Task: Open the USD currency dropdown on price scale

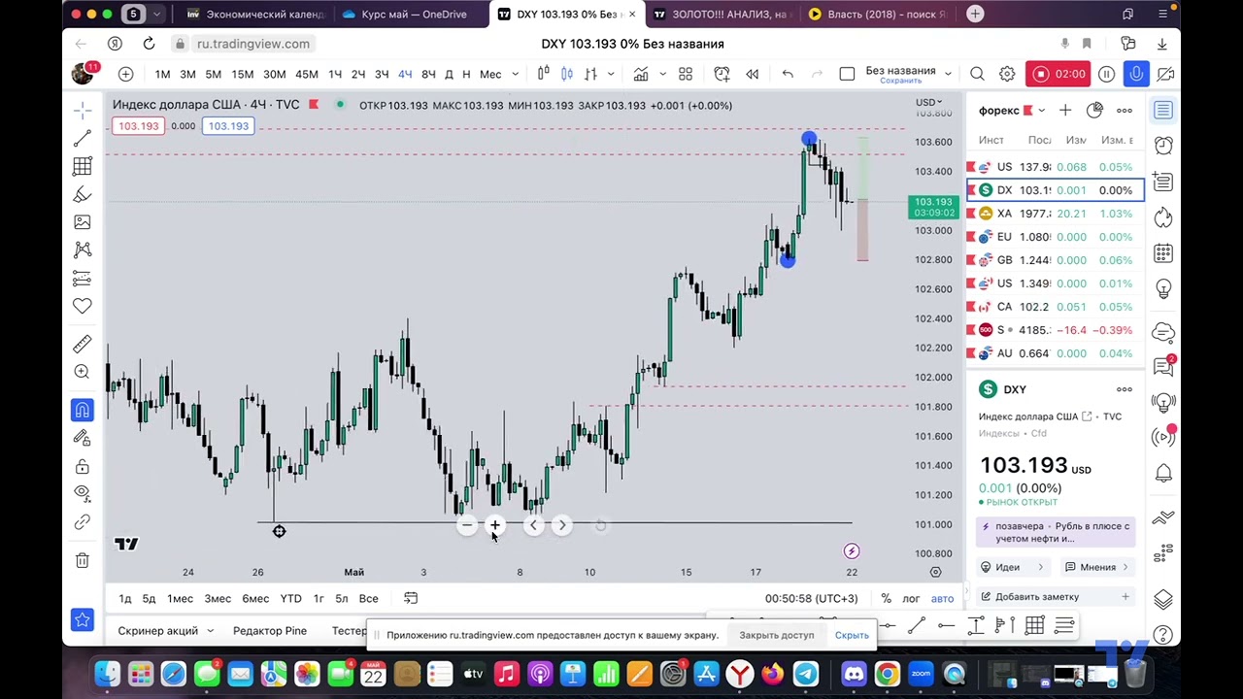Action: [928, 102]
